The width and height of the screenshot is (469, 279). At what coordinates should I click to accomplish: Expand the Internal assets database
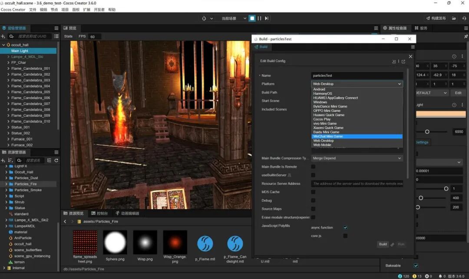point(3,268)
